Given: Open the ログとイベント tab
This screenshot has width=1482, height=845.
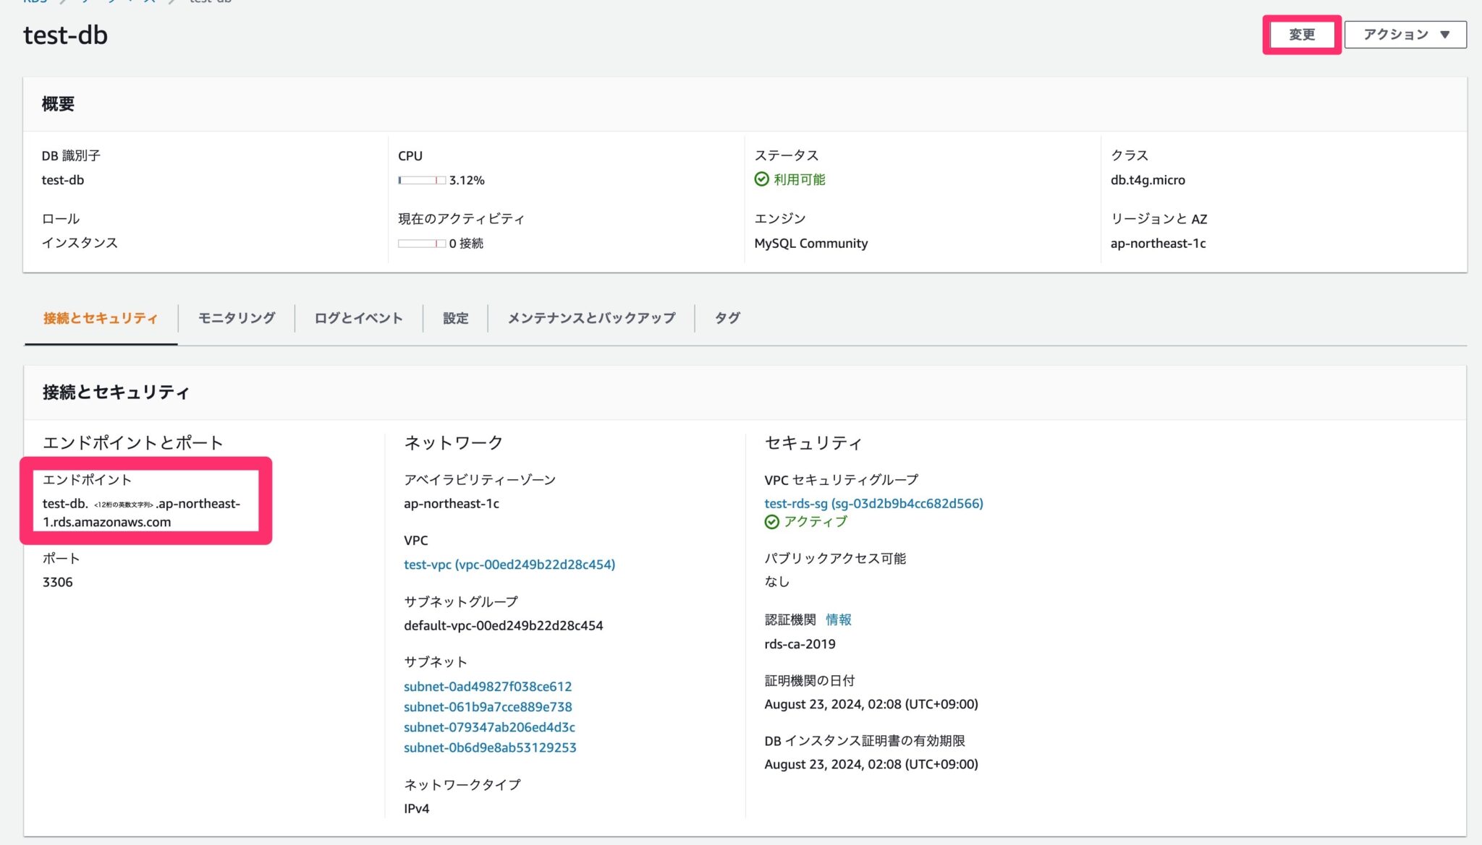Looking at the screenshot, I should point(358,318).
